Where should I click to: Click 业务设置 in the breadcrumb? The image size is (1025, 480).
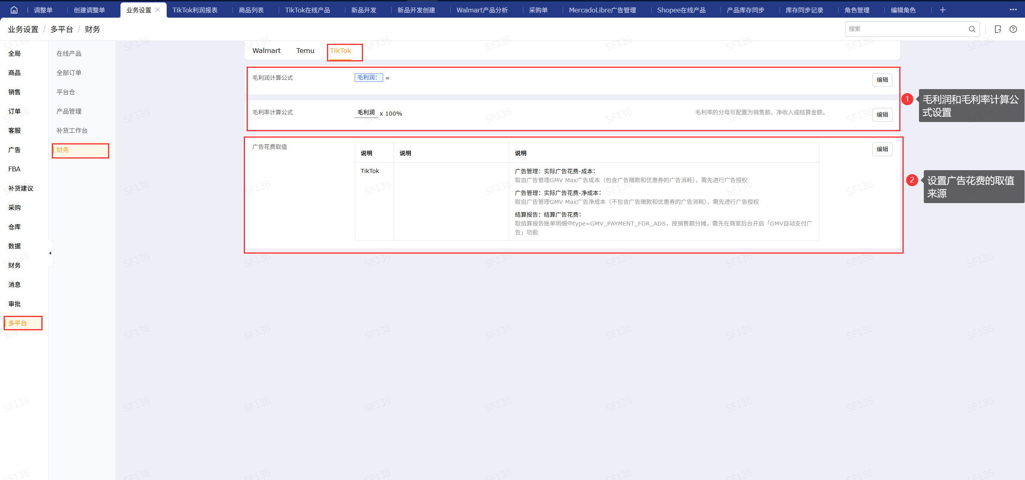(23, 29)
